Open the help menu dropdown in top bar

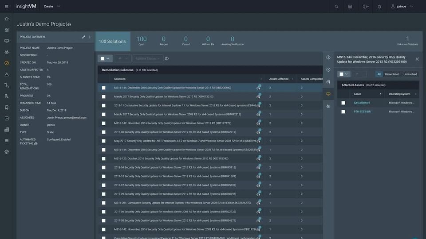366,7
